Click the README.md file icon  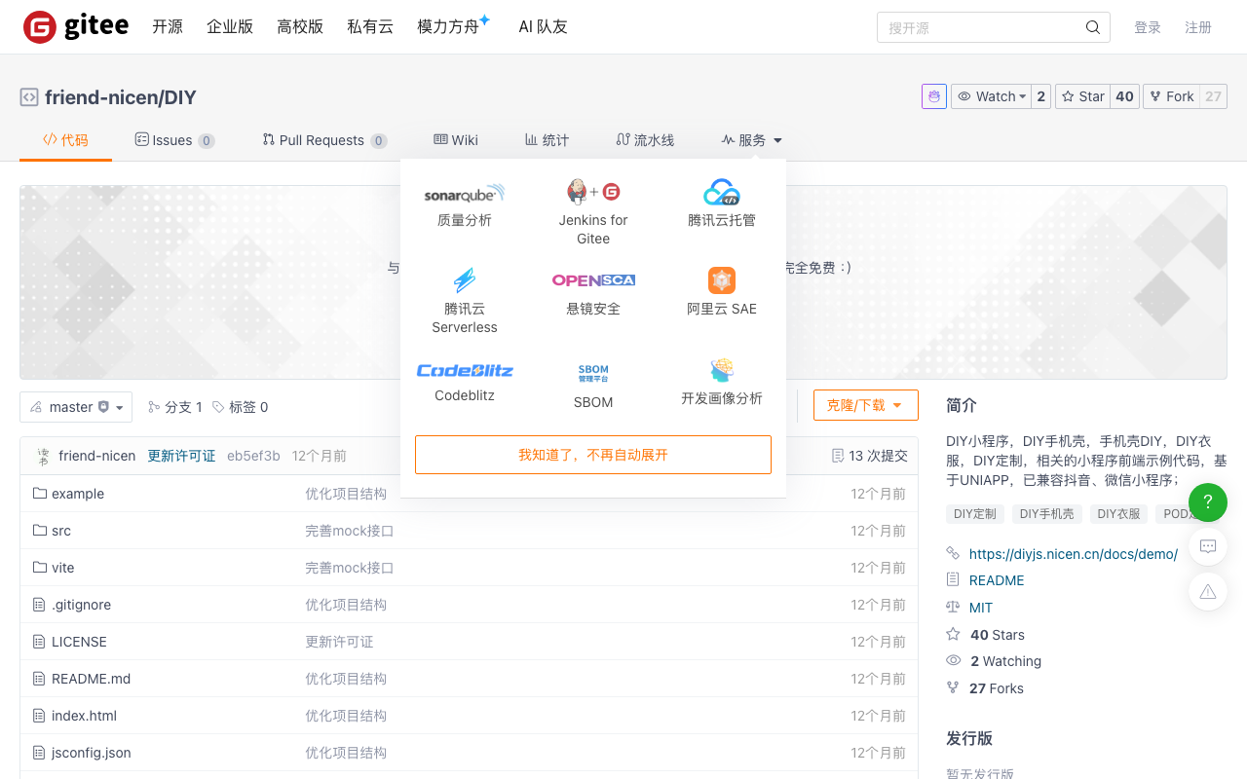pyautogui.click(x=40, y=679)
